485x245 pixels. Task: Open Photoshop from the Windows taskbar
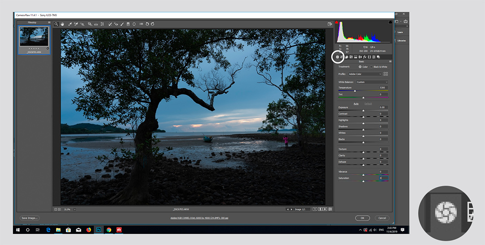pyautogui.click(x=98, y=230)
